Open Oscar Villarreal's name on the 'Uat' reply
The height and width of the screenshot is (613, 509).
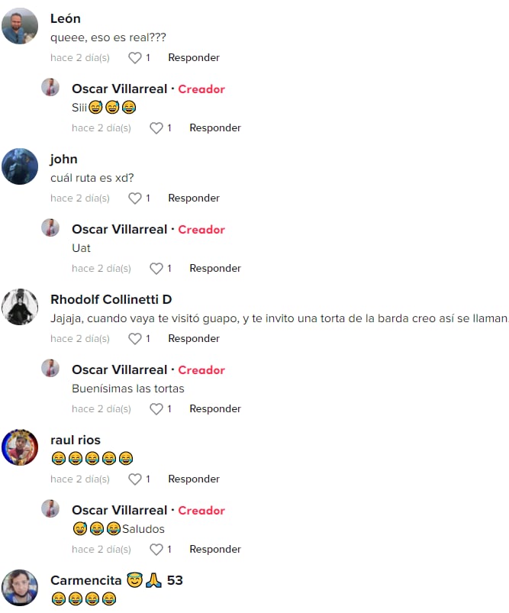tap(120, 229)
